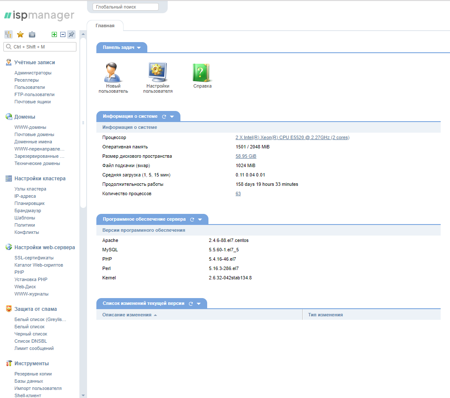Click the sidebar vertical scrollbar thumb
Screen dimensions: 450x398
[83, 123]
